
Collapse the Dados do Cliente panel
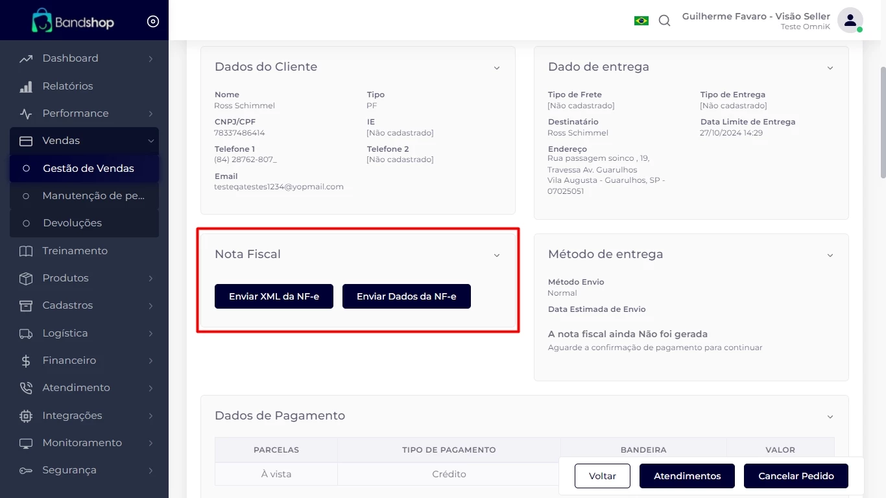pos(497,68)
